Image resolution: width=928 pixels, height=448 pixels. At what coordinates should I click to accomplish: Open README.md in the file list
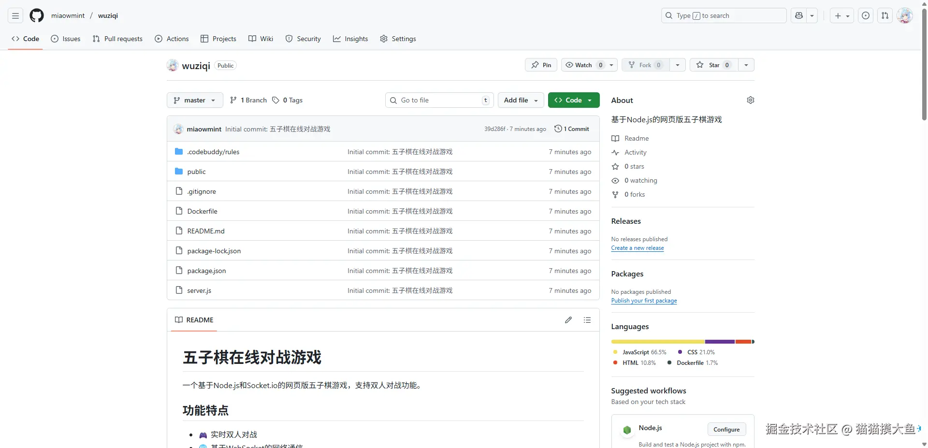pos(206,231)
